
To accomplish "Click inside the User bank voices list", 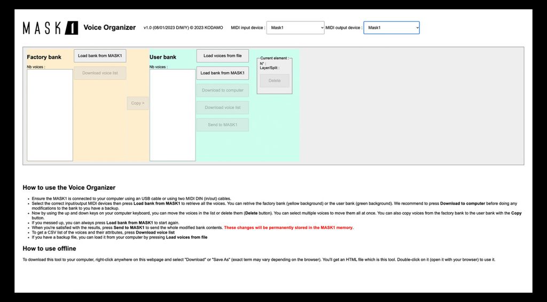I will [x=172, y=115].
